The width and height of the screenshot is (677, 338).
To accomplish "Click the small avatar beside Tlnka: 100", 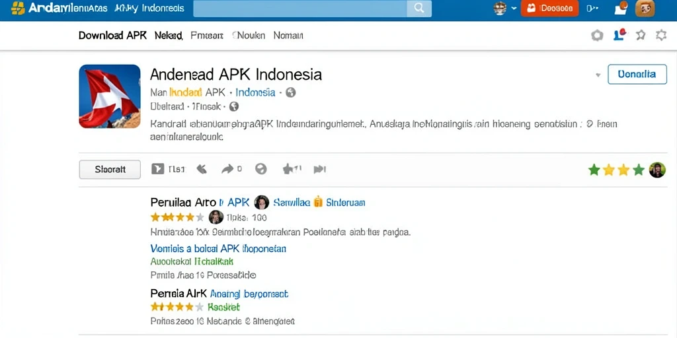I will [216, 217].
